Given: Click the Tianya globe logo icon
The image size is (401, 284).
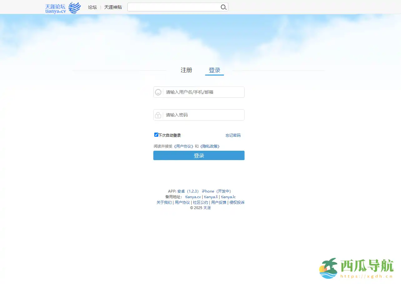Looking at the screenshot, I should (x=74, y=7).
